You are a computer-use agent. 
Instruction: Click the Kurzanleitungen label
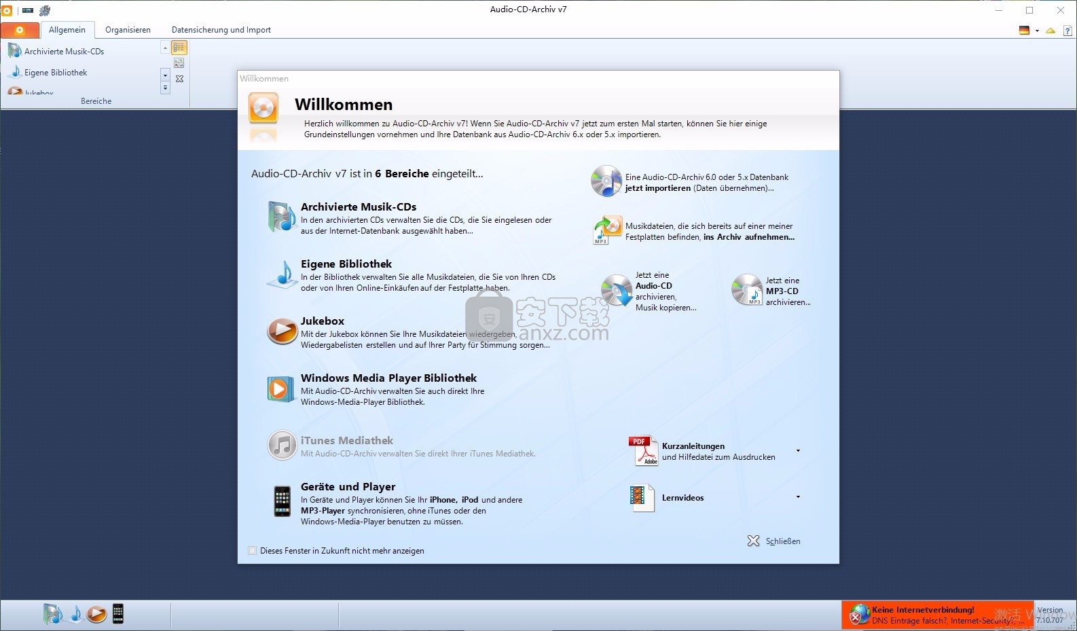click(693, 446)
